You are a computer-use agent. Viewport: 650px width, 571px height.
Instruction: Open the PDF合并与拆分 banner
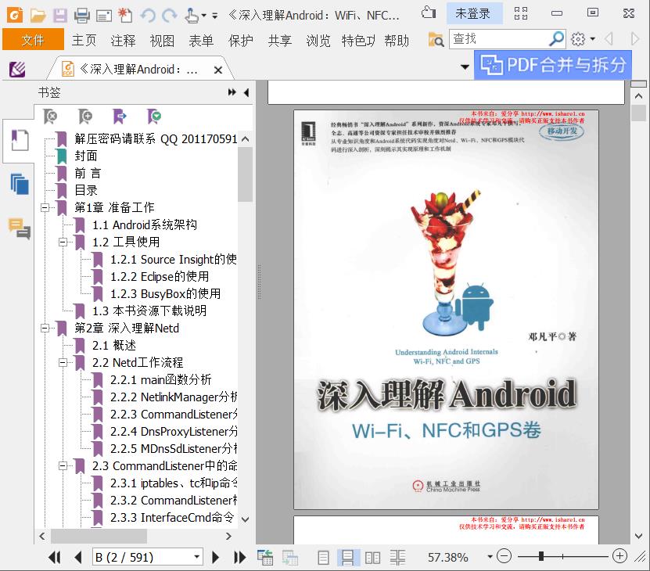(552, 65)
